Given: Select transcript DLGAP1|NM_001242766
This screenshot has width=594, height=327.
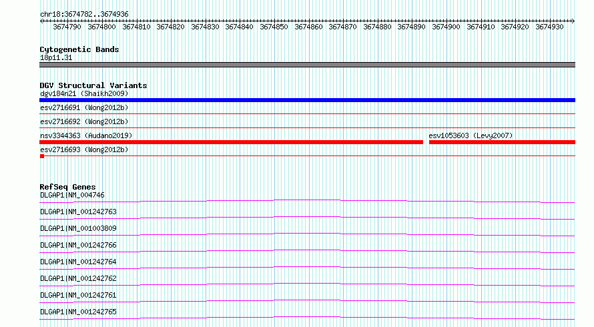Looking at the screenshot, I should (x=78, y=245).
